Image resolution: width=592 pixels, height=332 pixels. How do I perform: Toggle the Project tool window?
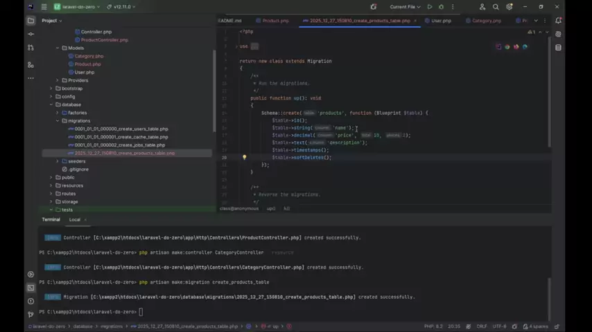31,21
